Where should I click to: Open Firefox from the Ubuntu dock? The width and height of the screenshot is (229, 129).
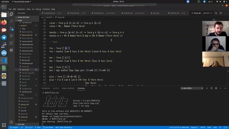[4, 22]
